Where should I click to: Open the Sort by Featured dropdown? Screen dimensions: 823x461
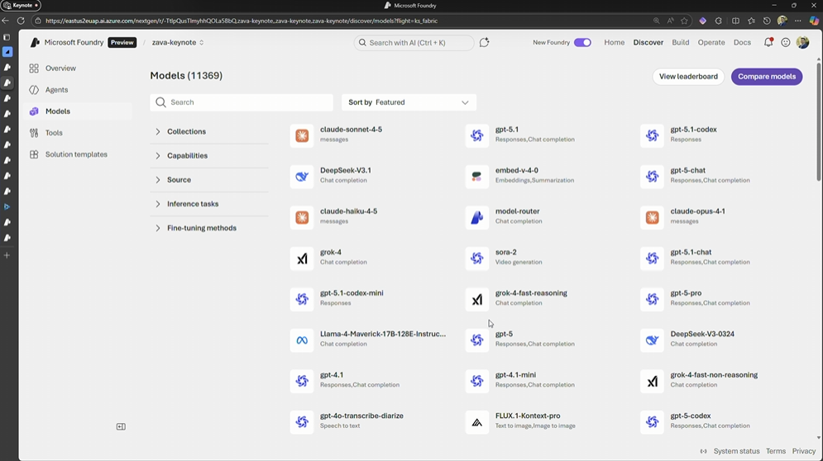tap(409, 102)
